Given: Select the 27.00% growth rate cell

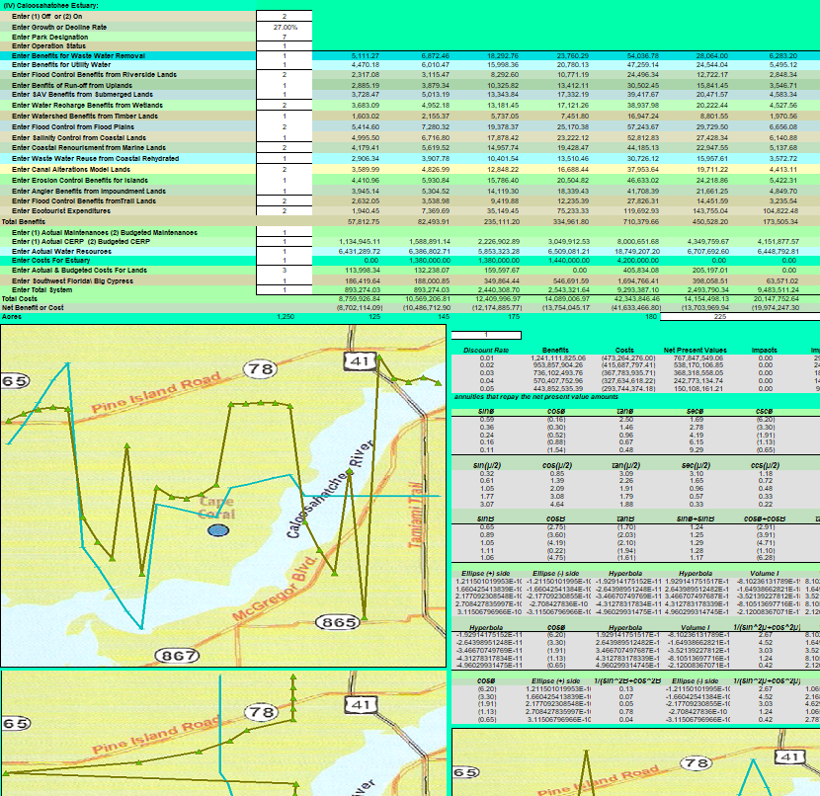Looking at the screenshot, I should point(285,27).
